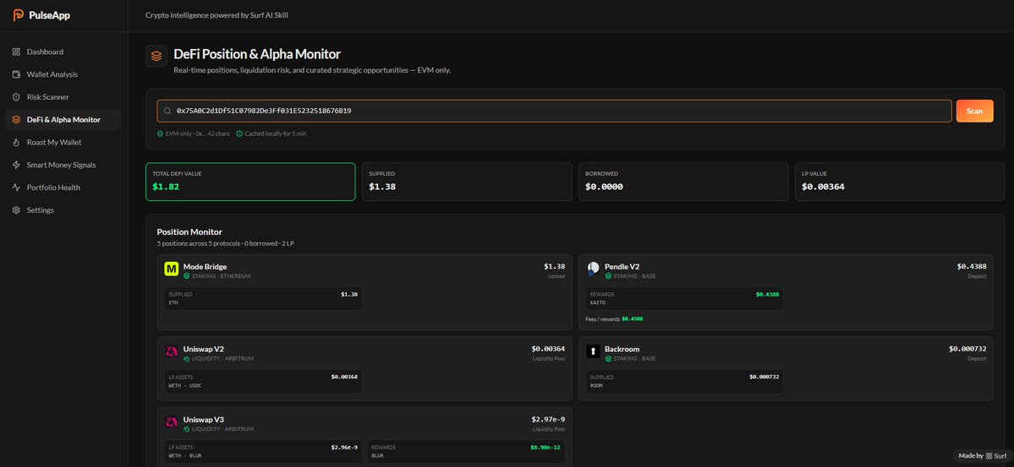Click the Pendle V2 Rewards KAITO box
Screen dimensions: 1014x467
[x=684, y=298]
